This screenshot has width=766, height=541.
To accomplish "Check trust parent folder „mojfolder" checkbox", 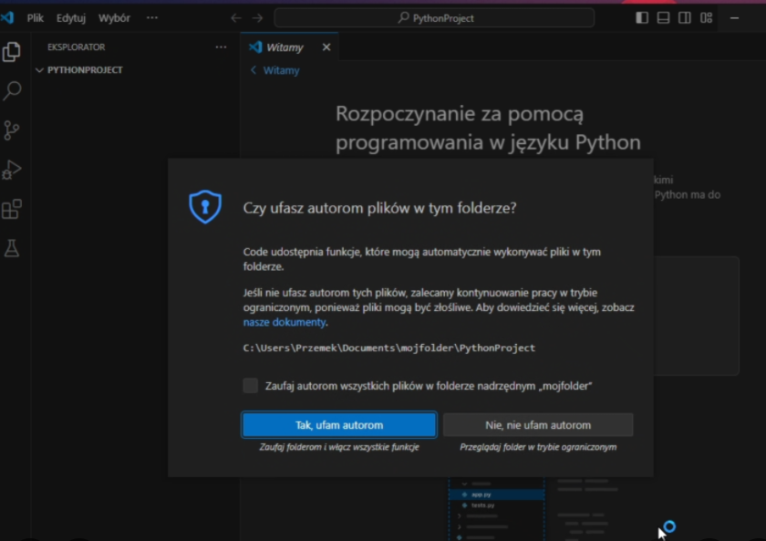I will (251, 386).
